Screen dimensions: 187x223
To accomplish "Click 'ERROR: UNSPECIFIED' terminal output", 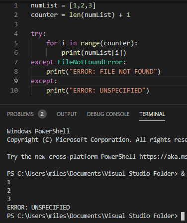I will pos(38,208).
